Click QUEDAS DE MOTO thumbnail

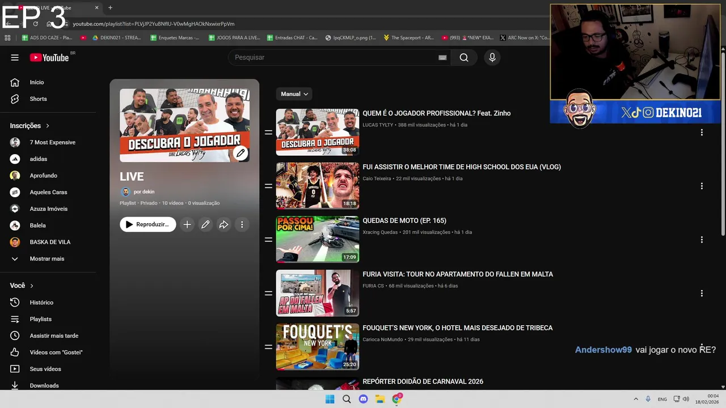pos(318,239)
